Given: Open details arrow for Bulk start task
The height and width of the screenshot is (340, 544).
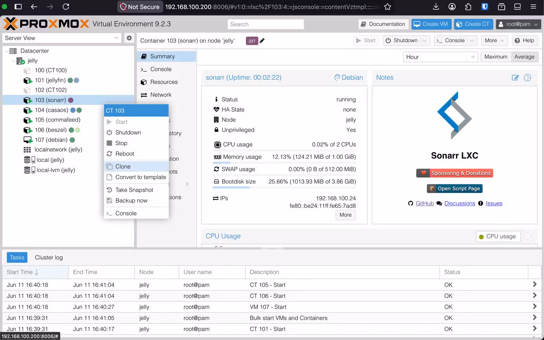Looking at the screenshot, I should pos(534,318).
